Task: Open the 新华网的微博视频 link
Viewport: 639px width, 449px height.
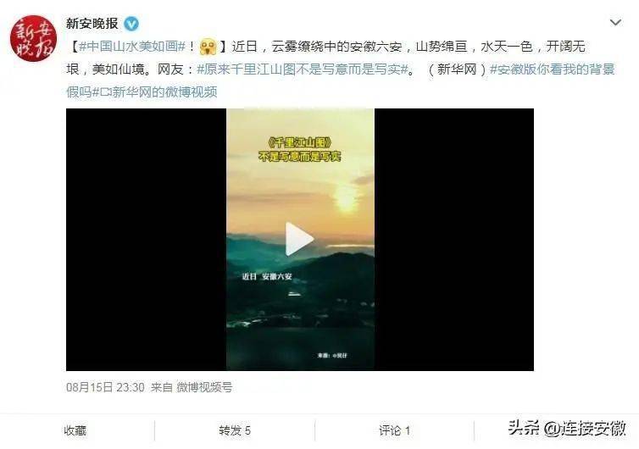Action: pos(159,92)
